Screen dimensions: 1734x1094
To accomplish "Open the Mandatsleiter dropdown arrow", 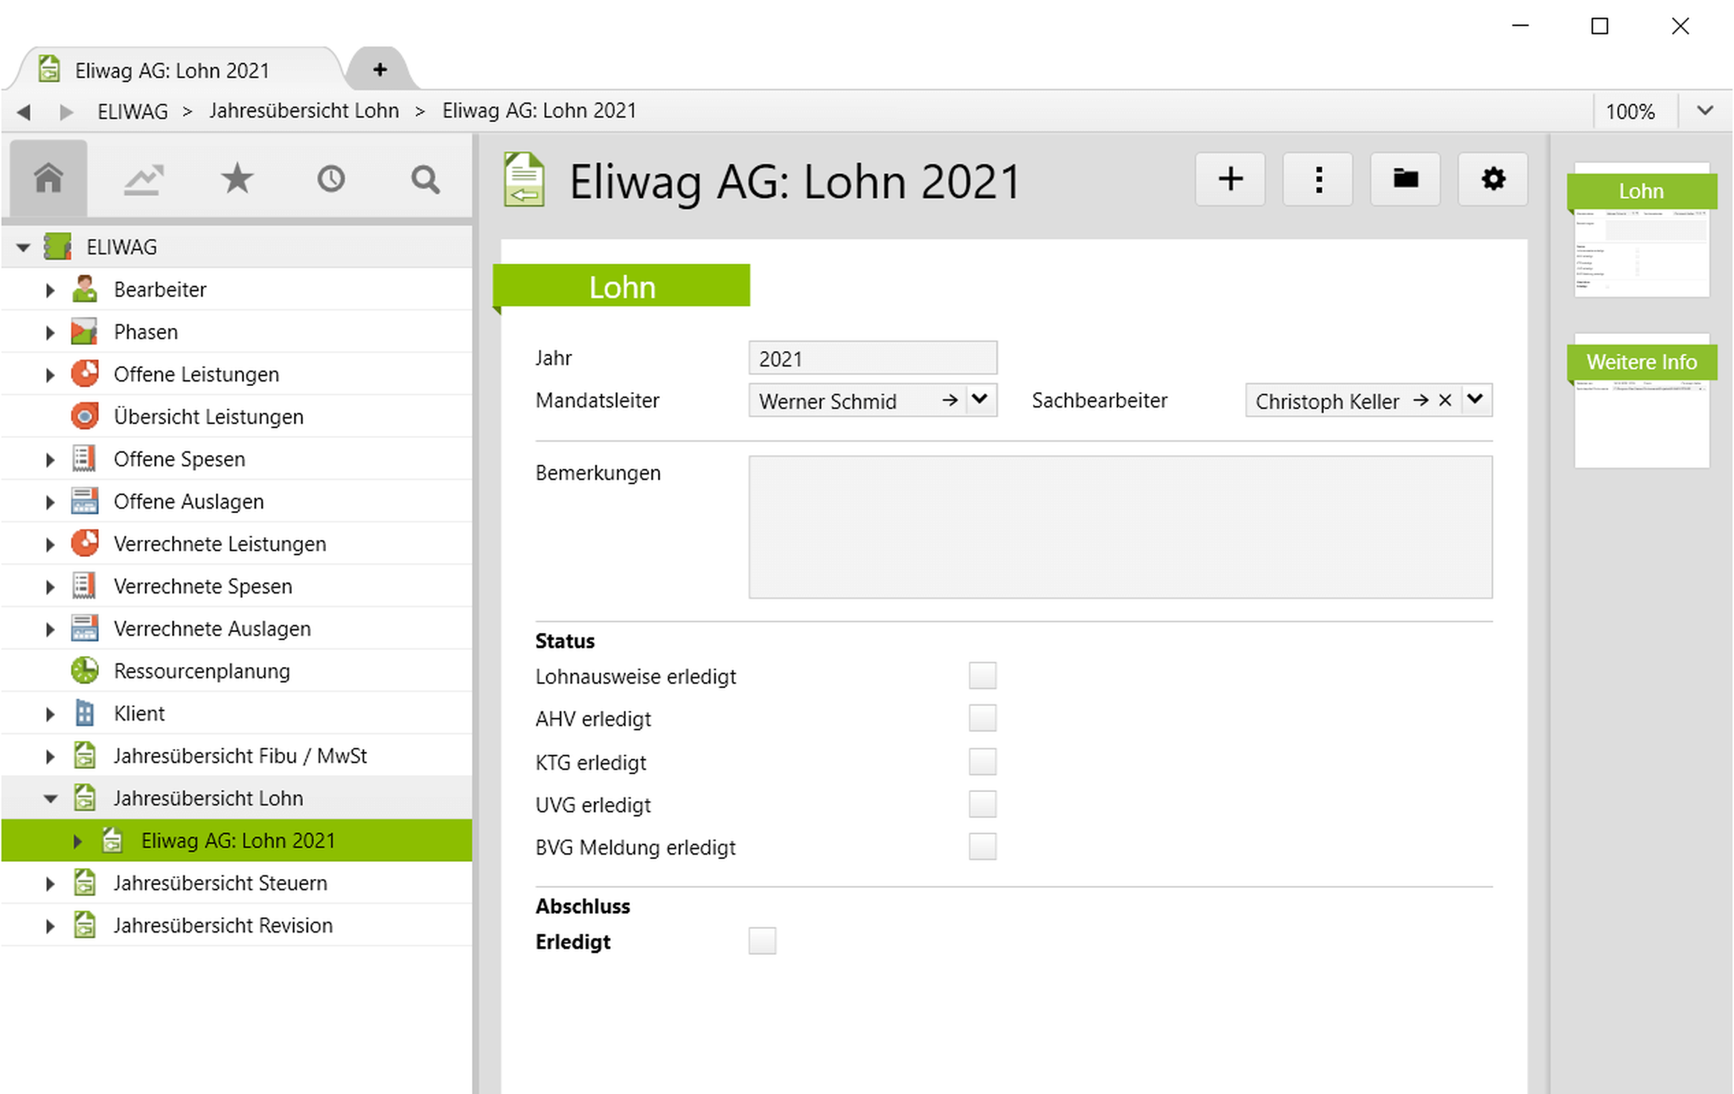I will [980, 400].
